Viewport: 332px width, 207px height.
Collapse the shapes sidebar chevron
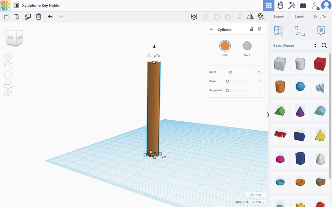point(268,115)
